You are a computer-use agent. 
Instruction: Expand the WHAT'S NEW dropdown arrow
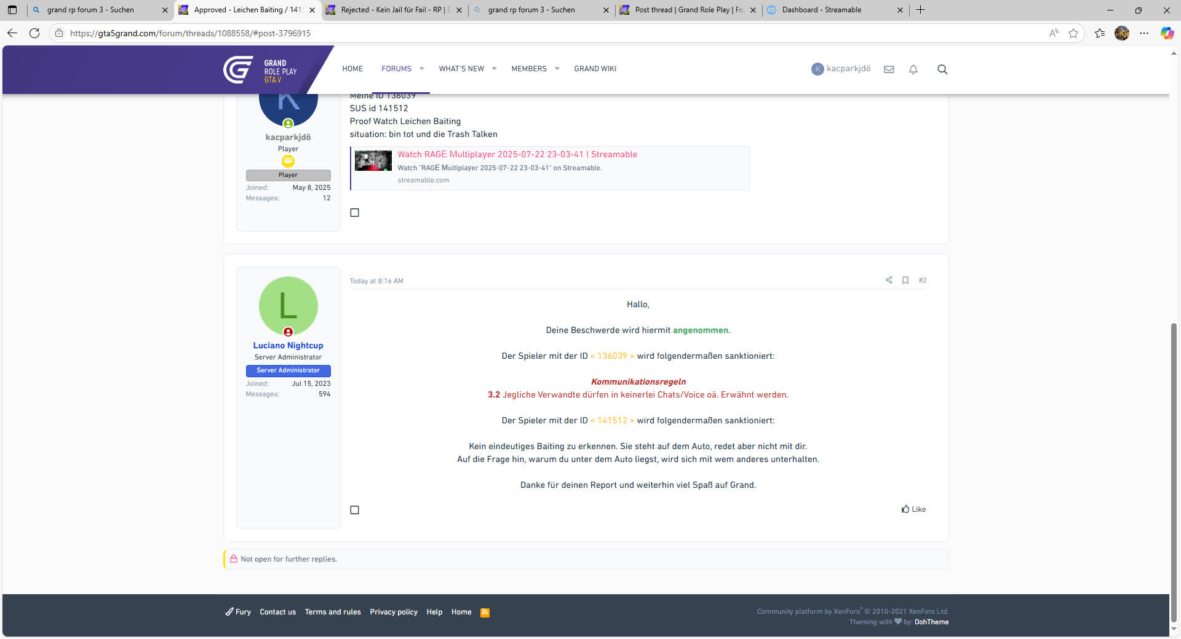(494, 69)
